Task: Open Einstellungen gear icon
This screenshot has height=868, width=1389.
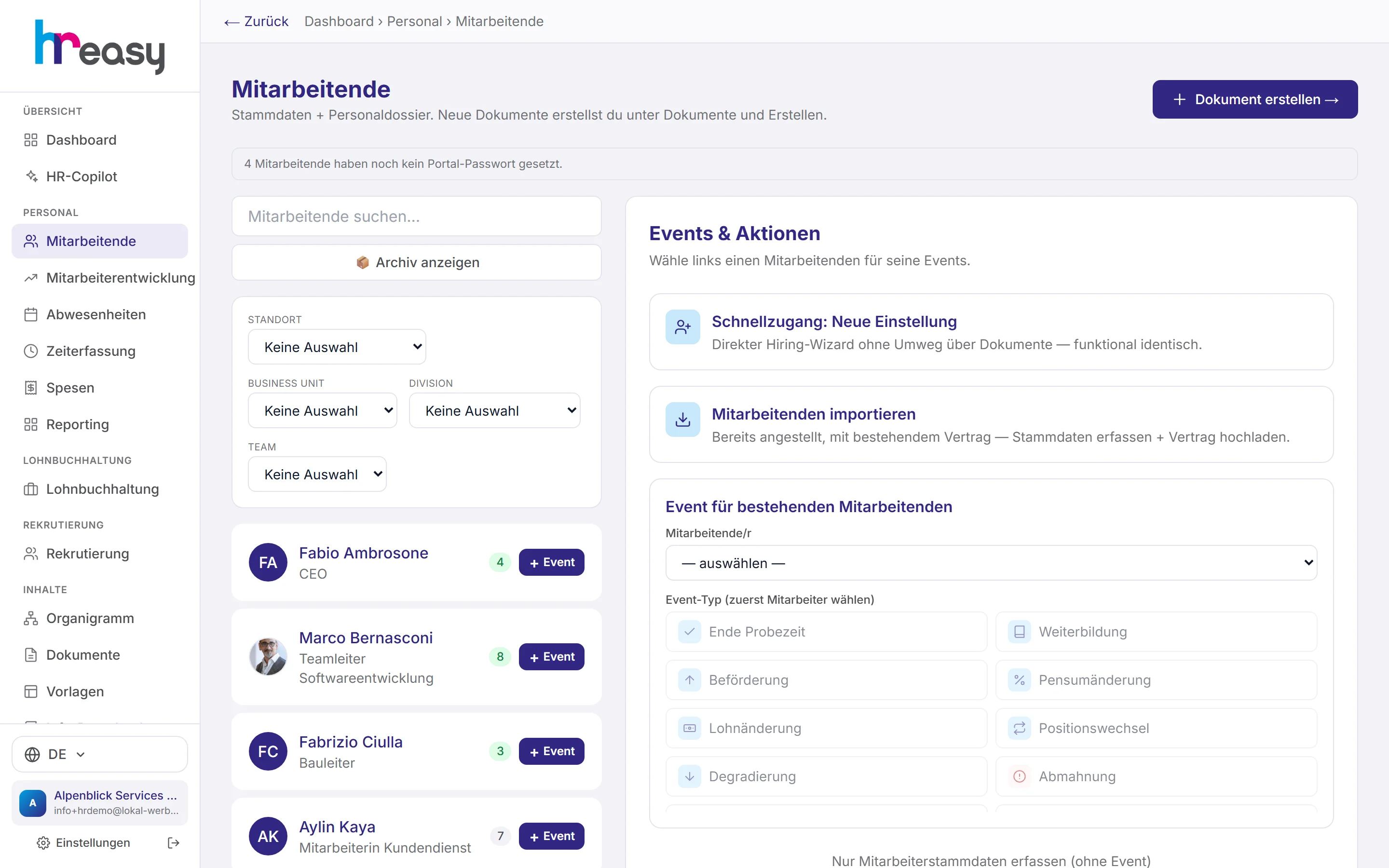Action: (x=43, y=843)
